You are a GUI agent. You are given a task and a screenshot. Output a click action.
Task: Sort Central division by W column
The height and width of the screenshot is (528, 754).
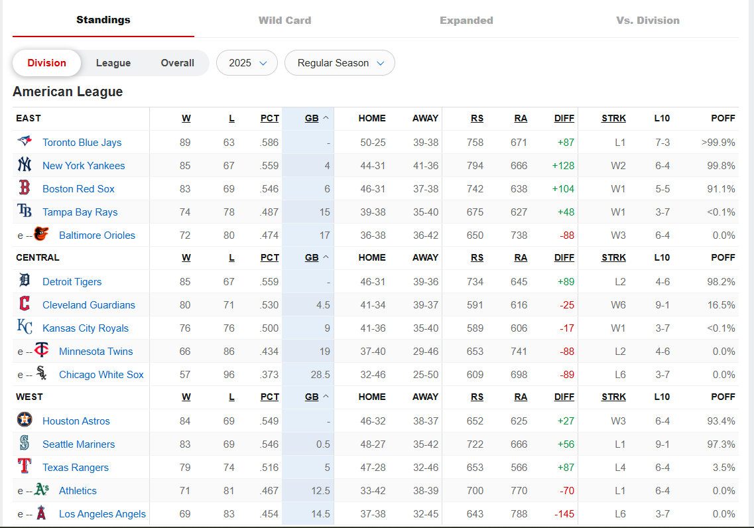tap(186, 258)
